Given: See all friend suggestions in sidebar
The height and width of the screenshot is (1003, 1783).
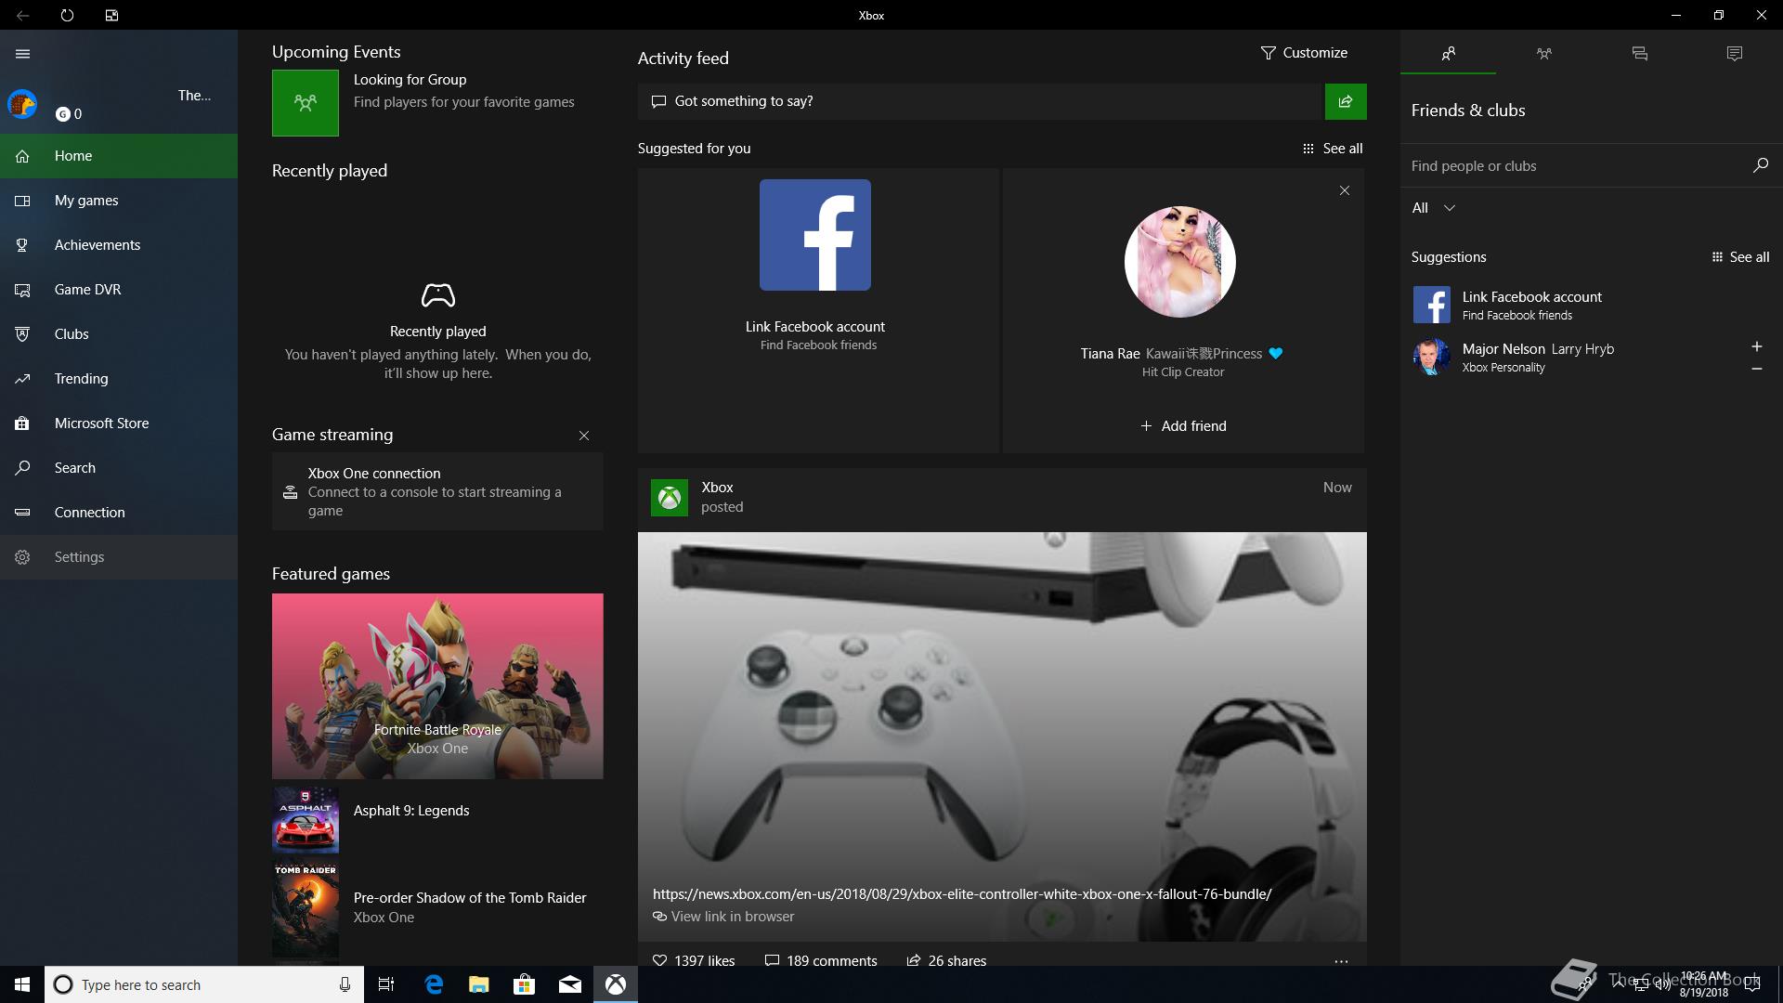Looking at the screenshot, I should pyautogui.click(x=1740, y=257).
